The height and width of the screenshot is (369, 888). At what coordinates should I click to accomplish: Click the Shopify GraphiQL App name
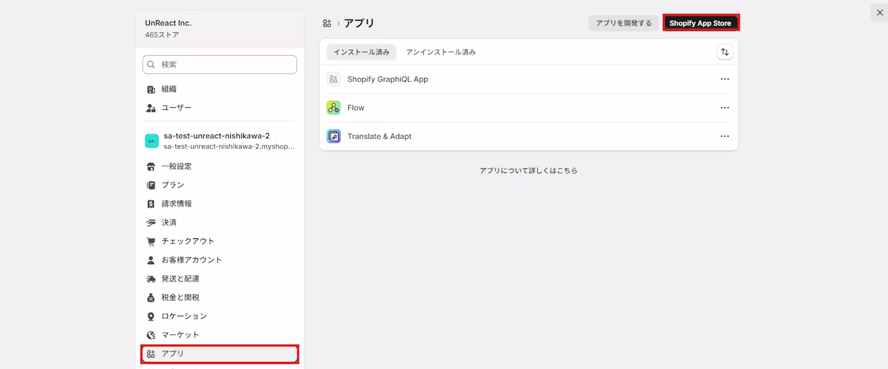[x=388, y=79]
